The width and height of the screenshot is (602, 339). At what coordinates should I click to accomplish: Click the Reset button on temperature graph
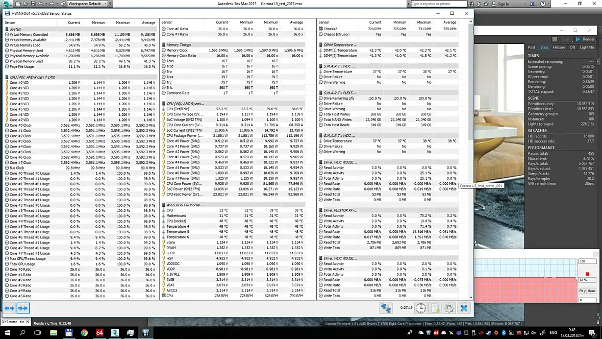pos(592,291)
